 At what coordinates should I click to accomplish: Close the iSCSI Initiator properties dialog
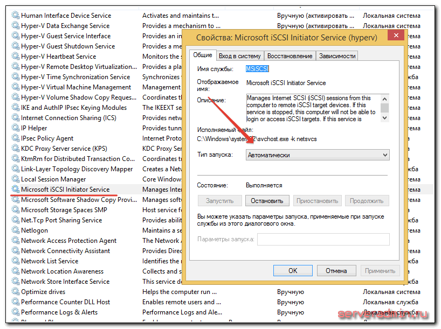tap(396, 36)
